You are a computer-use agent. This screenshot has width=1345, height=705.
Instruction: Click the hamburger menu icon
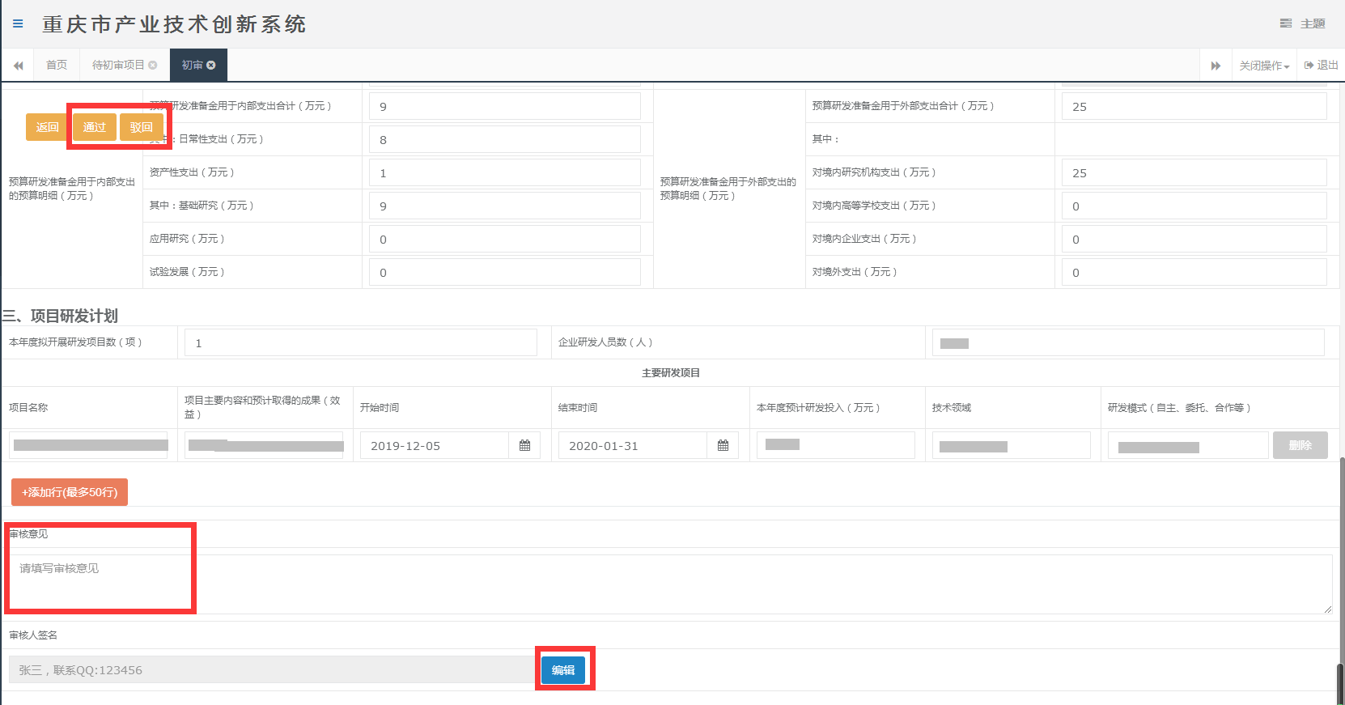(18, 24)
